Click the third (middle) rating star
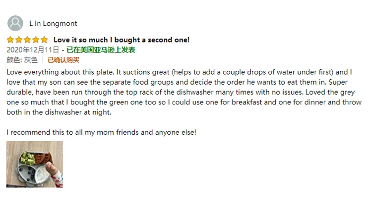 27,40
